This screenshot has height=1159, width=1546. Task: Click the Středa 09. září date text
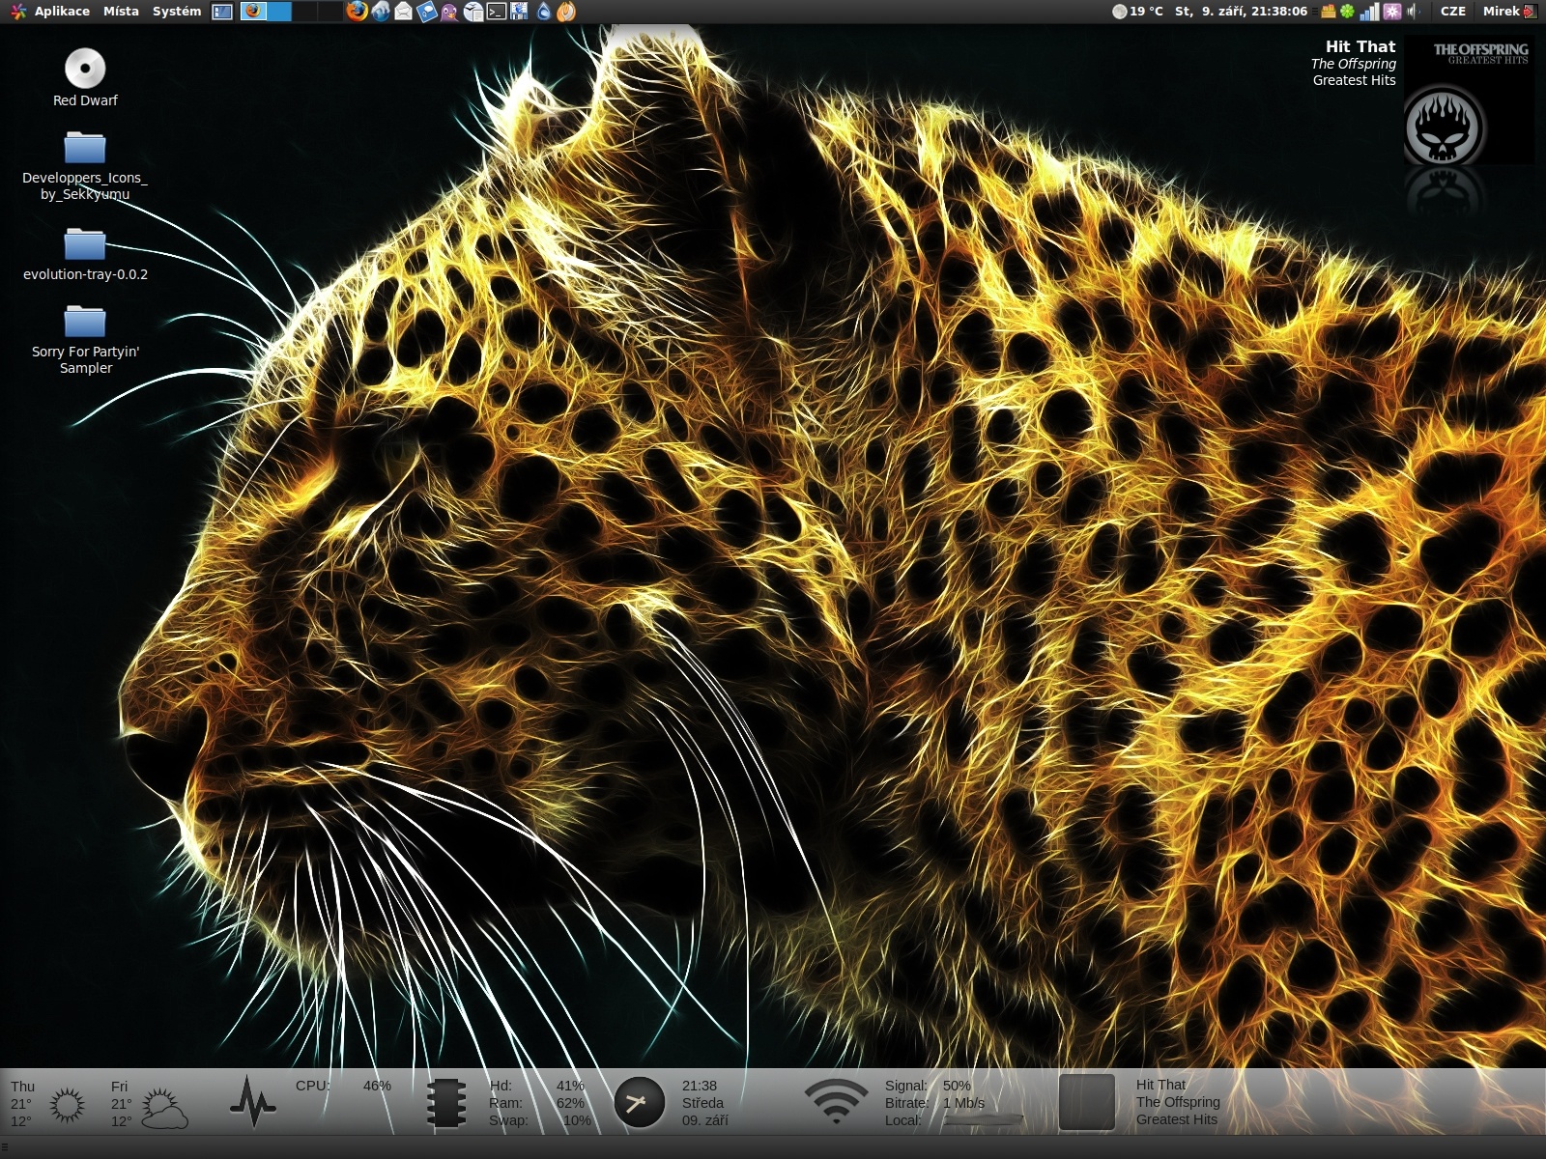click(704, 1112)
